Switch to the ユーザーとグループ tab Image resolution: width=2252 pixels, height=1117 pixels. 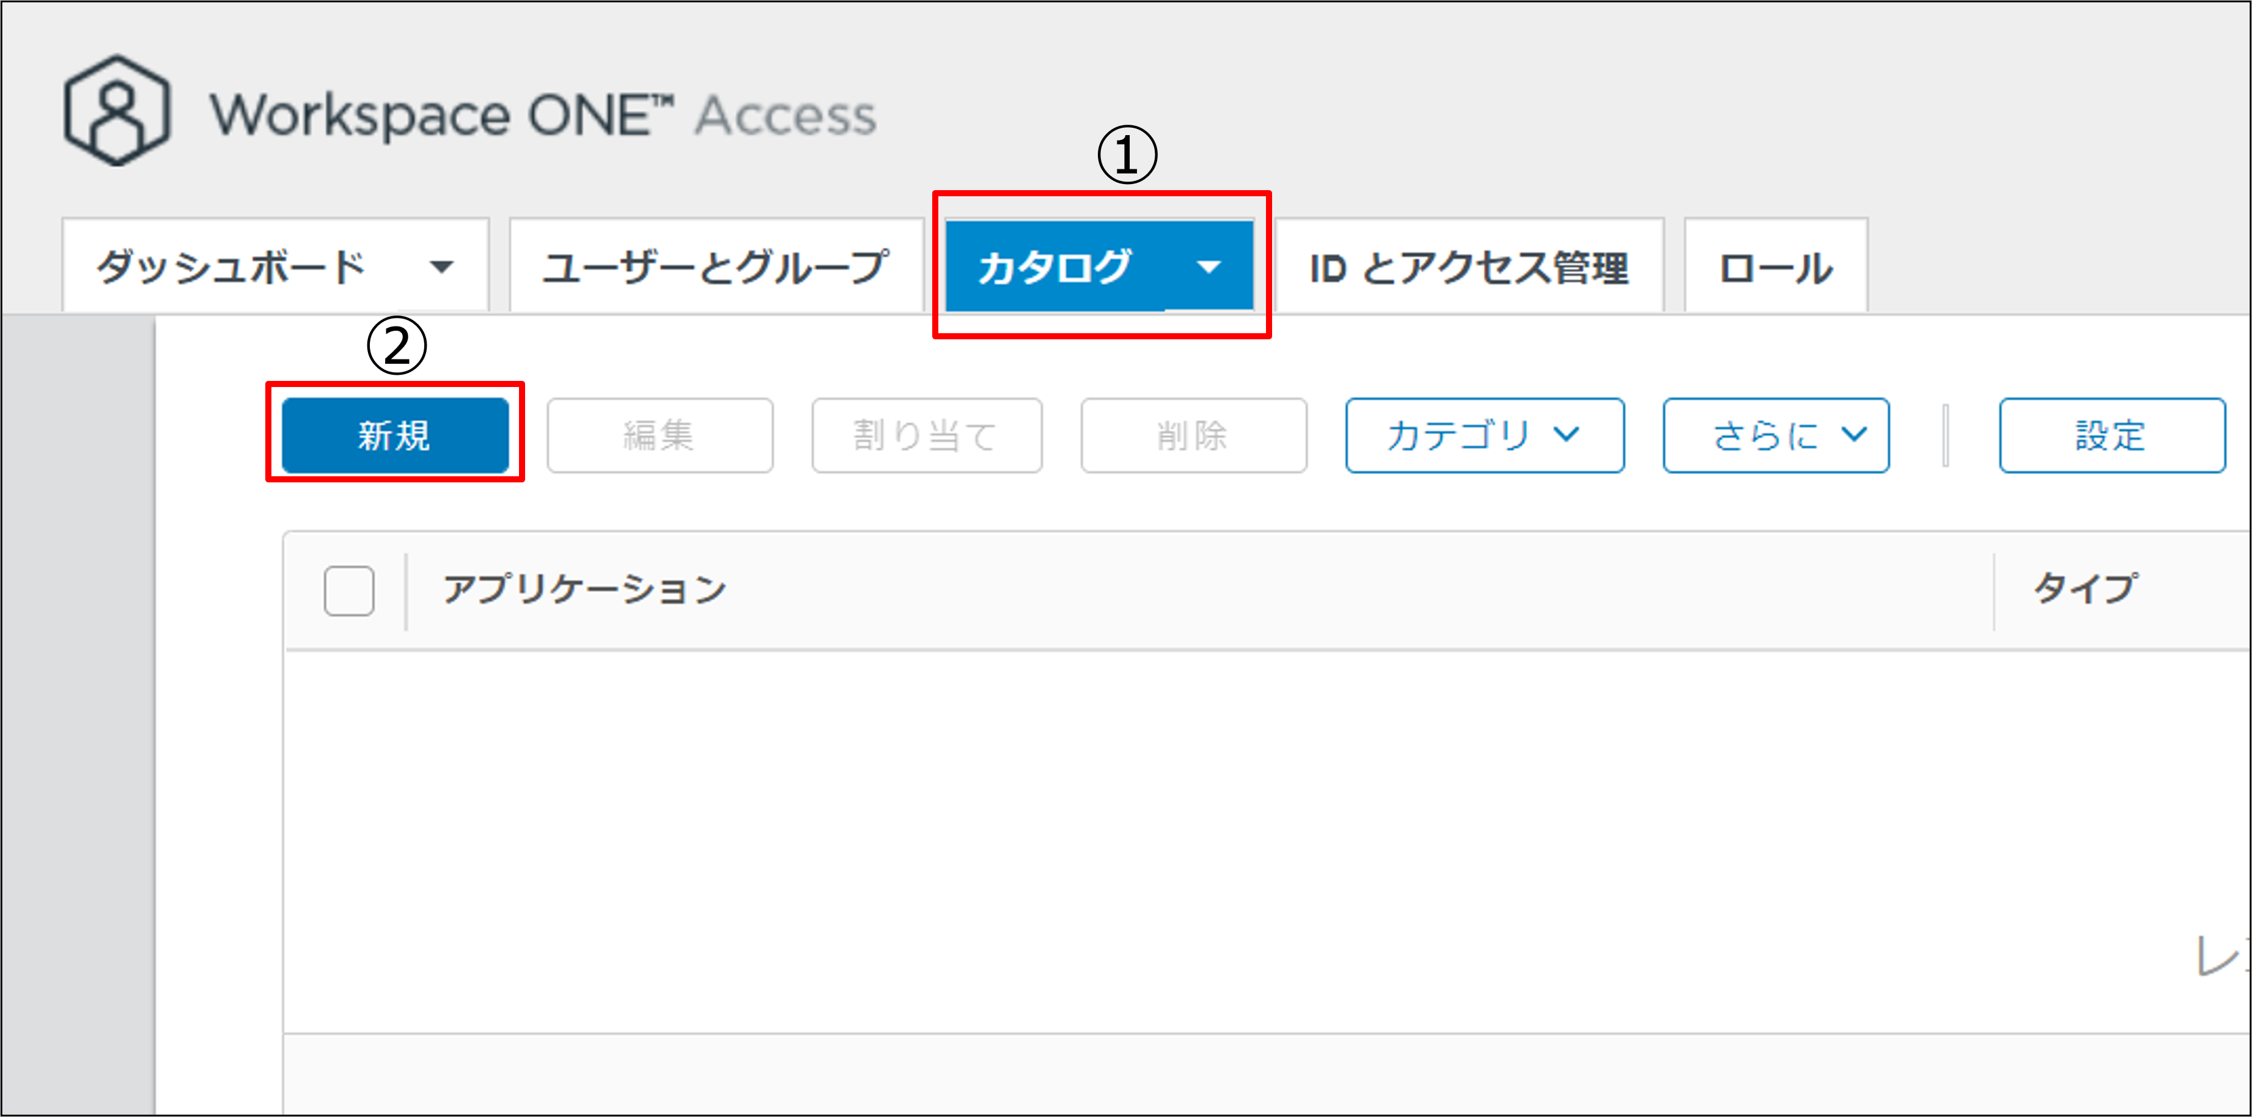[715, 267]
